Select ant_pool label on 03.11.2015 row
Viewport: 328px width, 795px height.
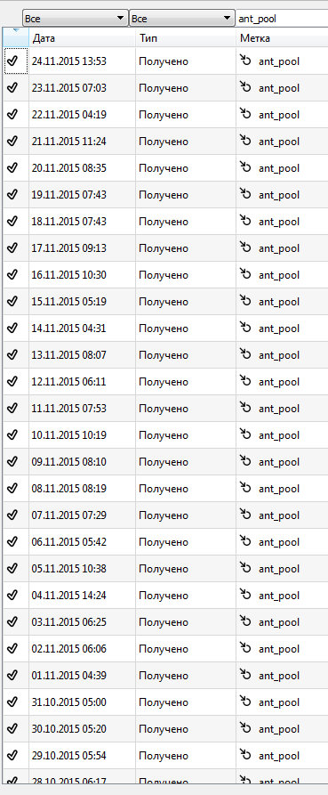[279, 622]
